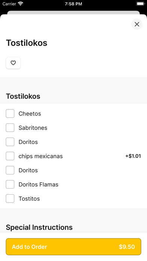Tap the Add to Order button
The height and width of the screenshot is (261, 147).
click(x=73, y=247)
